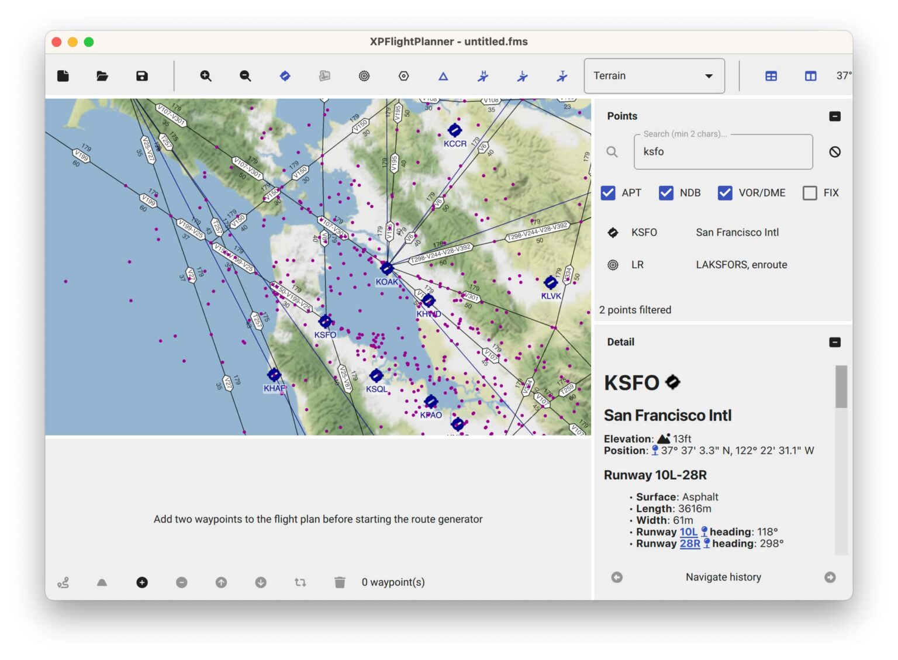
Task: Delete waypoints with trash icon
Action: [340, 582]
